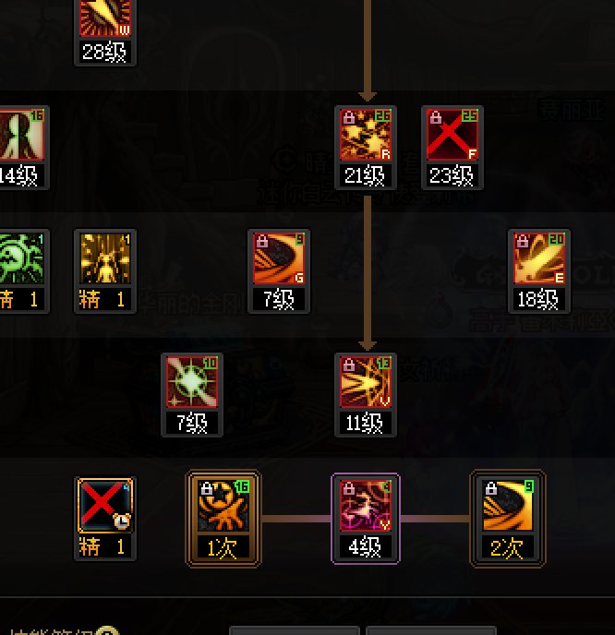Image resolution: width=615 pixels, height=635 pixels.
Task: Click the 11级 level label
Action: coord(366,423)
